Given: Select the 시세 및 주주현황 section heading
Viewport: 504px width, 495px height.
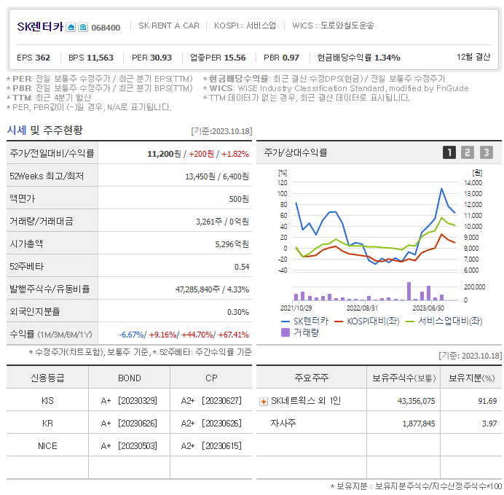Looking at the screenshot, I should [44, 130].
